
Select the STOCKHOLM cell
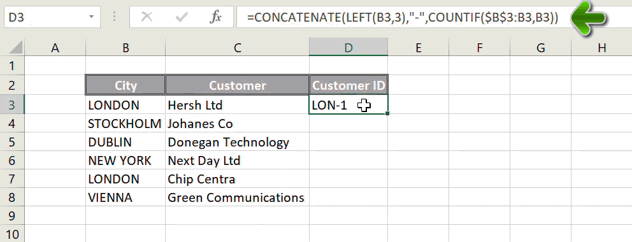[126, 124]
